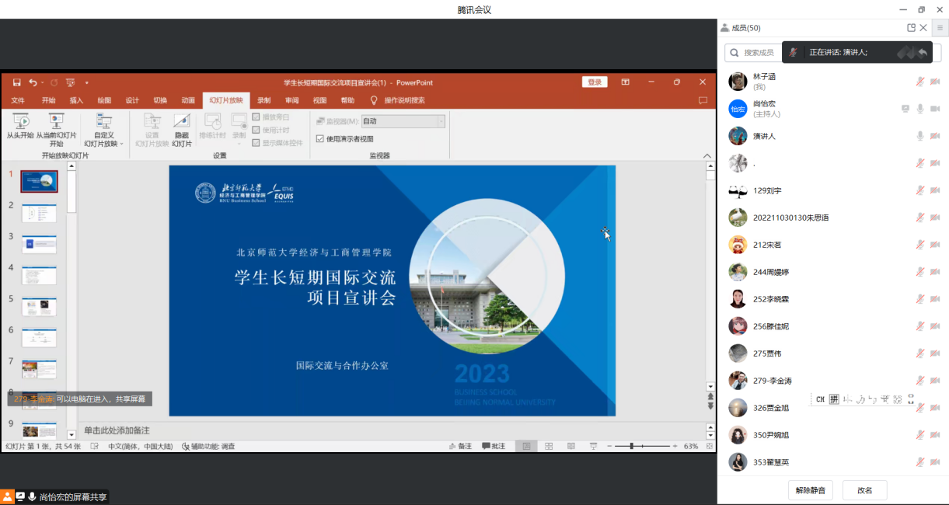Click the muted microphone icon beside 林子涵
This screenshot has width=949, height=505.
[919, 82]
